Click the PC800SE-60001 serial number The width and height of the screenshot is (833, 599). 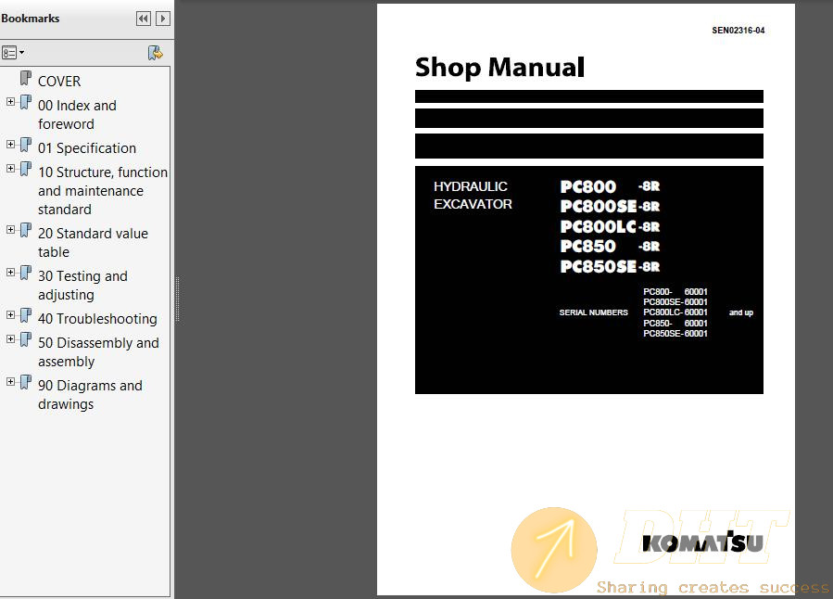[675, 302]
